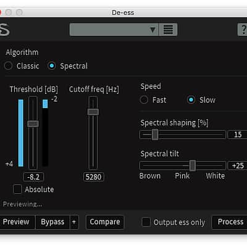
Task: Select the Classic algorithm radio button
Action: click(8, 66)
